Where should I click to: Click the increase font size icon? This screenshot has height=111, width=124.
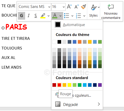coord(69,7)
